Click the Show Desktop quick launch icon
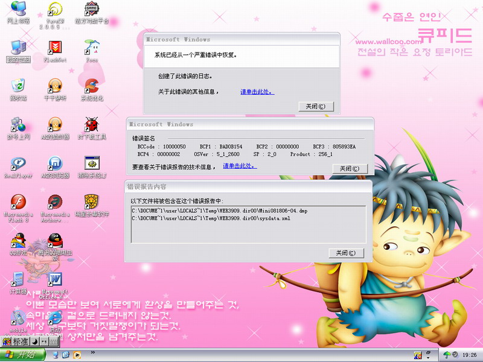 (x=56, y=355)
